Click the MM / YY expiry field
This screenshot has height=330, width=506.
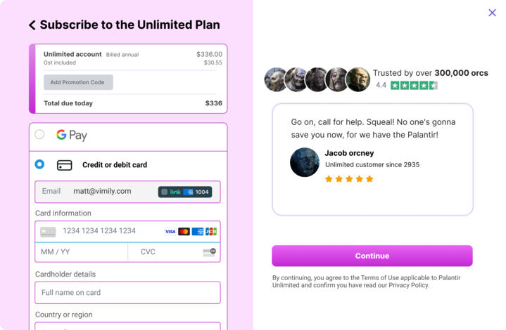(81, 252)
